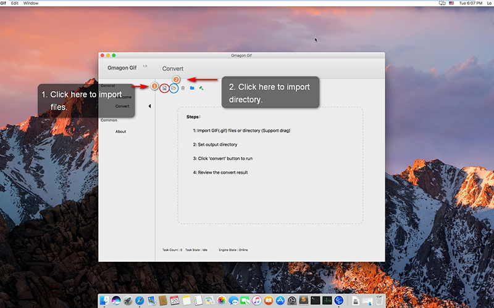Screen dimensions: 494x308
Task: Collapse the sidebar with the black triangle
Action: [x=149, y=106]
